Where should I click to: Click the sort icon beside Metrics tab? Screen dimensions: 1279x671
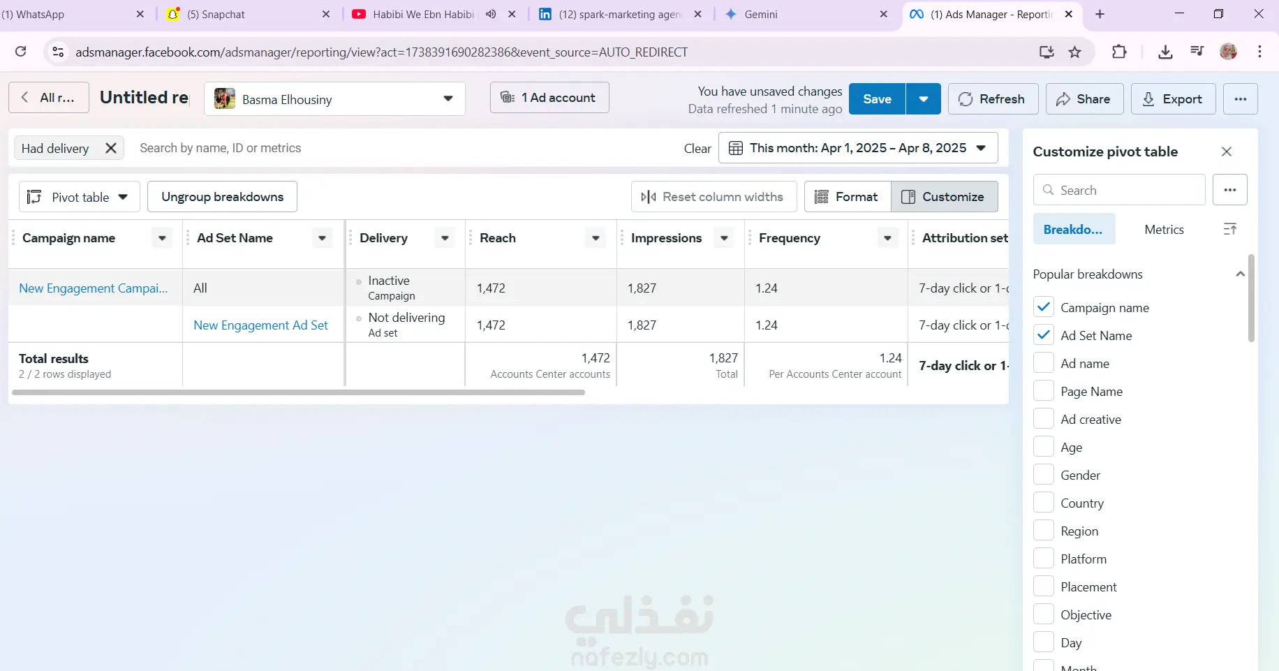[x=1230, y=229]
